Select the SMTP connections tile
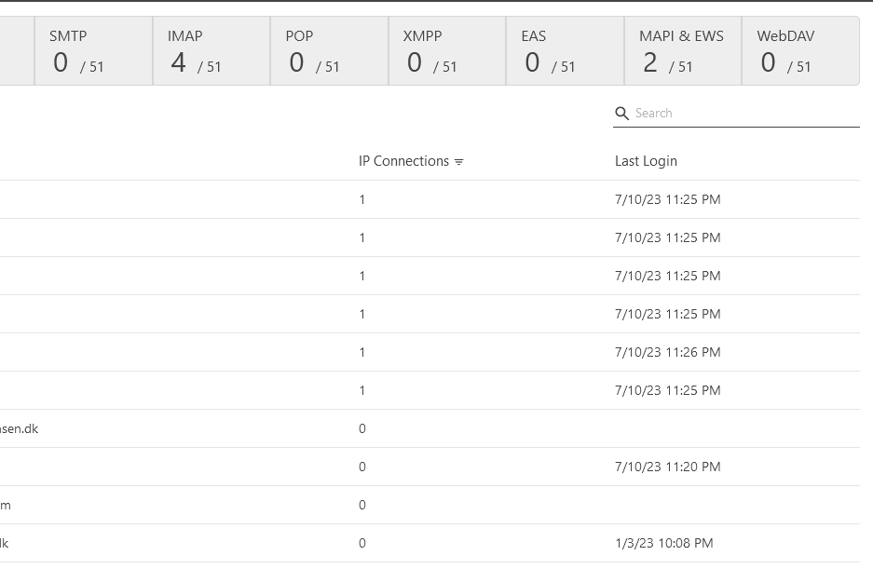 (x=93, y=51)
